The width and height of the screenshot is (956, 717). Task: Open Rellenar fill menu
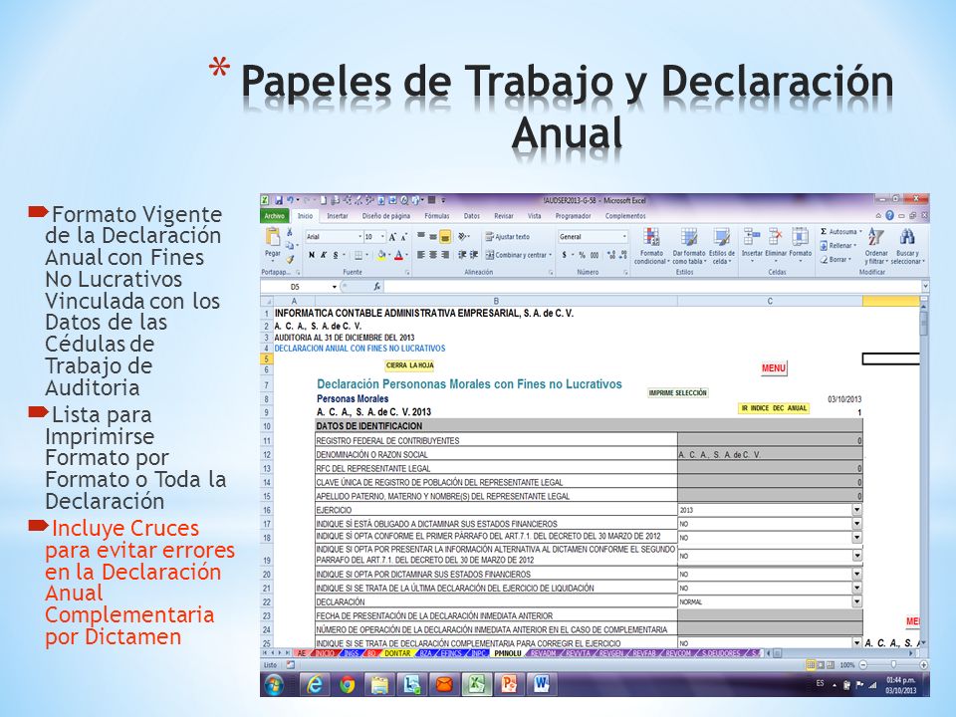836,245
